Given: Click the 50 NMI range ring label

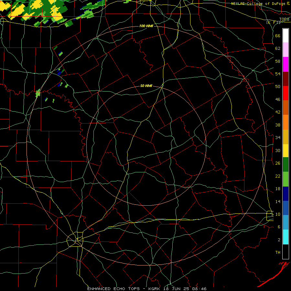Looking at the screenshot, I should click(146, 86).
